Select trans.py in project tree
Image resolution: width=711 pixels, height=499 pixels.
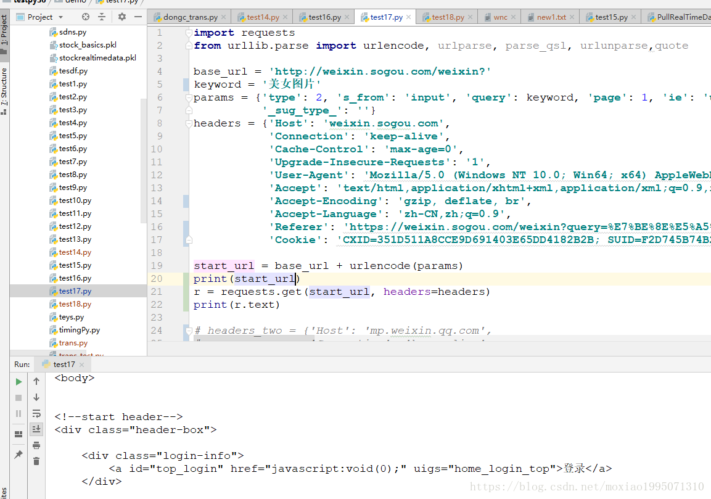73,343
